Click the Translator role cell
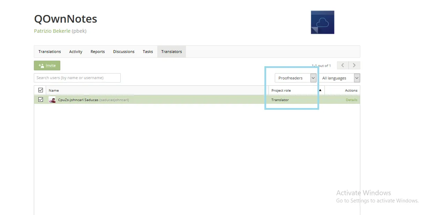 click(280, 100)
